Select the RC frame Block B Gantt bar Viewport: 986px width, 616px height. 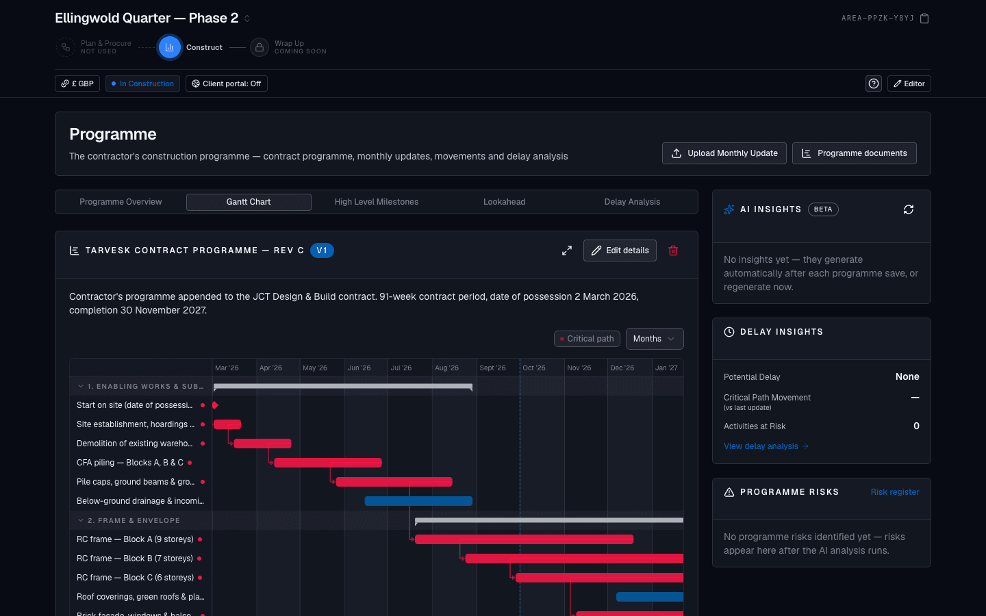coord(574,559)
